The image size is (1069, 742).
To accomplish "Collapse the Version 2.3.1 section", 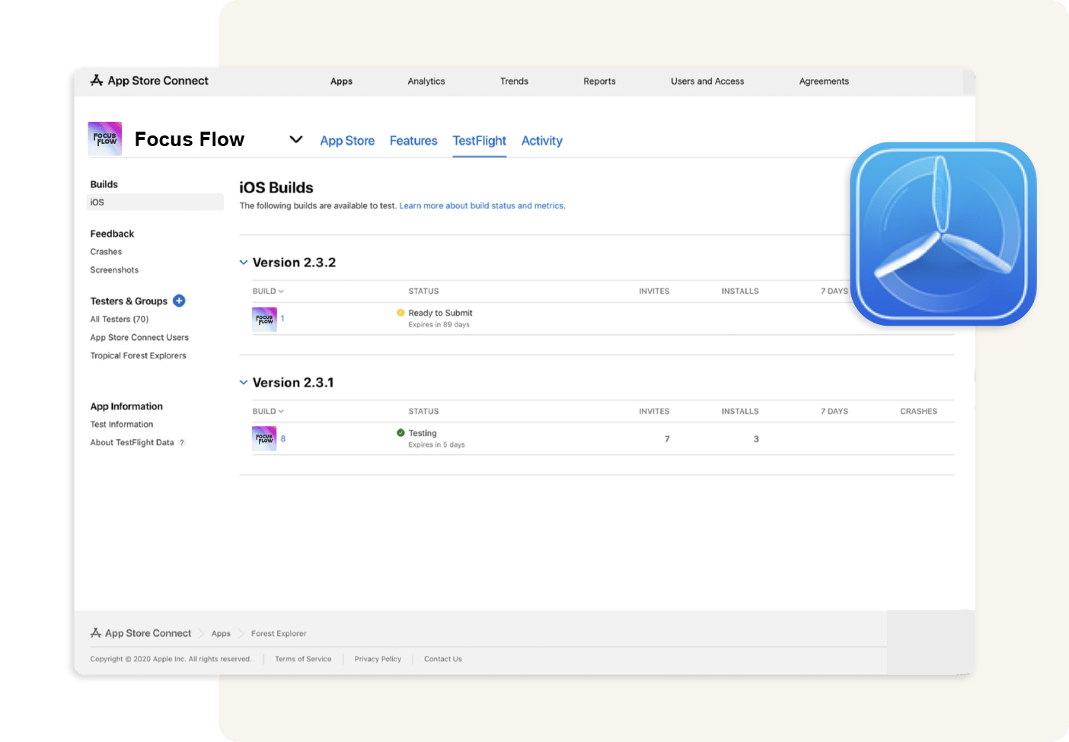I will click(x=244, y=383).
